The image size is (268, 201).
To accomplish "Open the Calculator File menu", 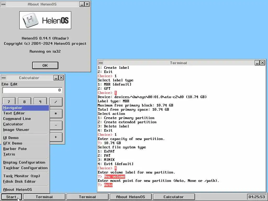I will [5, 84].
